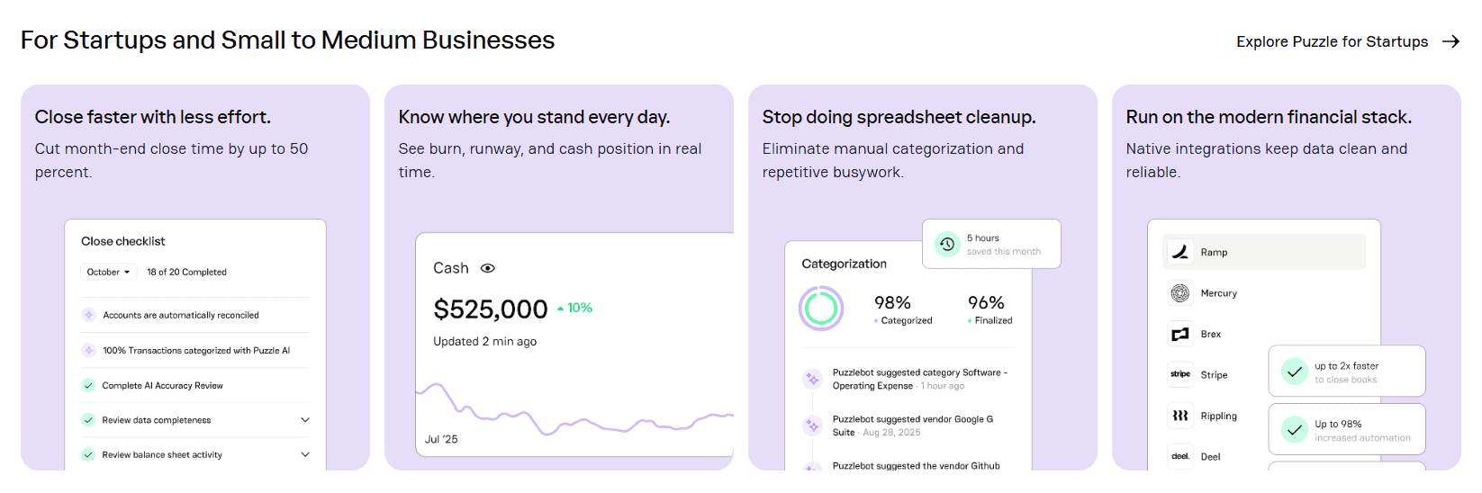Click the Mercury logo icon
Viewport: 1482px width, 493px height.
point(1179,293)
